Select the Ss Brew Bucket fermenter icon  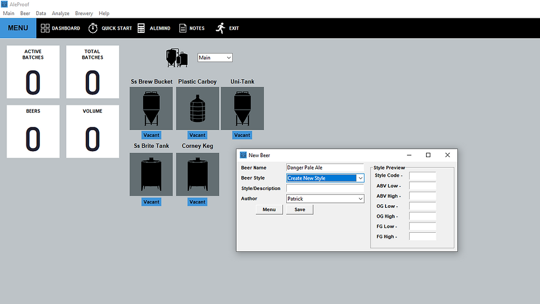pyautogui.click(x=151, y=109)
